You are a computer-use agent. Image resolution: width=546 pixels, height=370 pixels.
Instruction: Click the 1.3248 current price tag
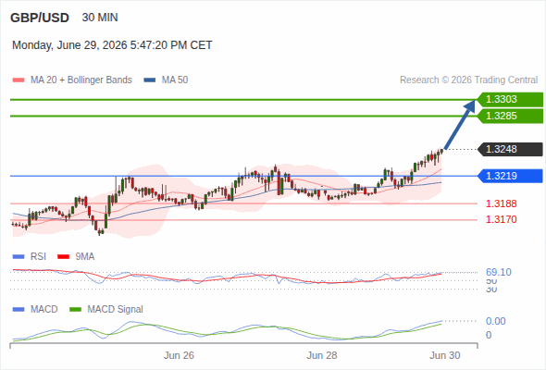click(510, 149)
